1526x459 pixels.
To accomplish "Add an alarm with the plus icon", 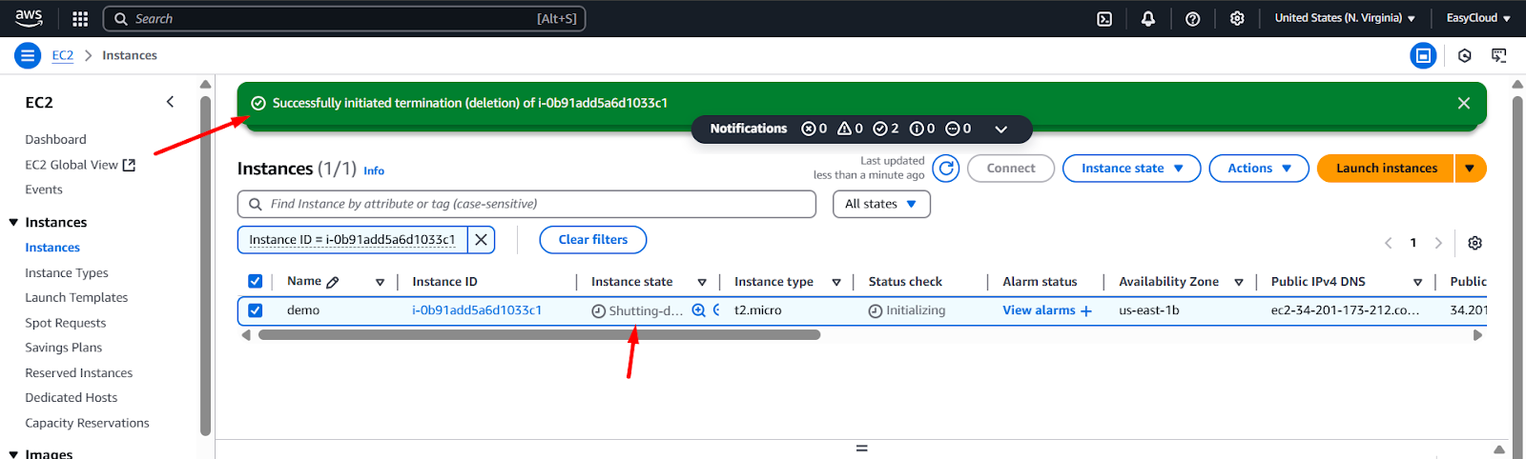I will point(1085,310).
